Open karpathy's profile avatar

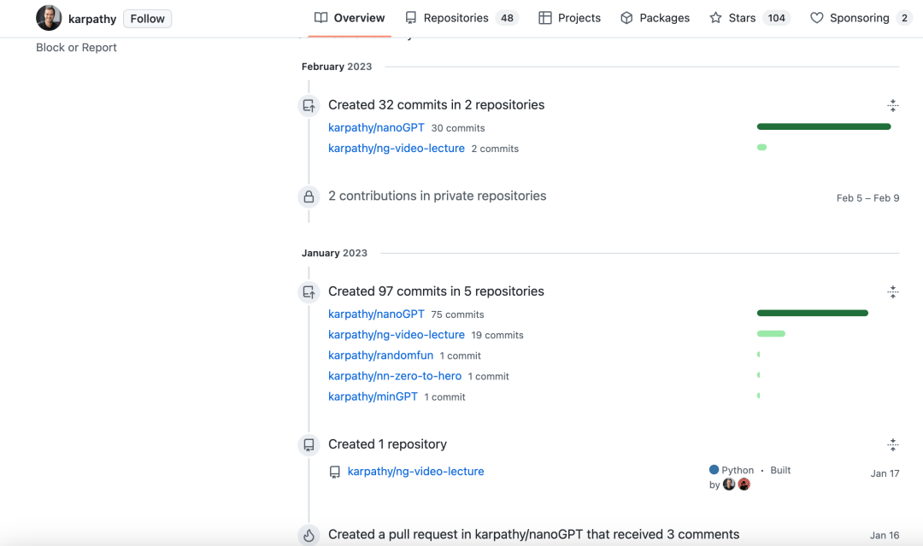point(49,18)
